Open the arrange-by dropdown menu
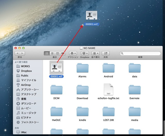Viewport: 165px width, 136px height. click(x=95, y=53)
